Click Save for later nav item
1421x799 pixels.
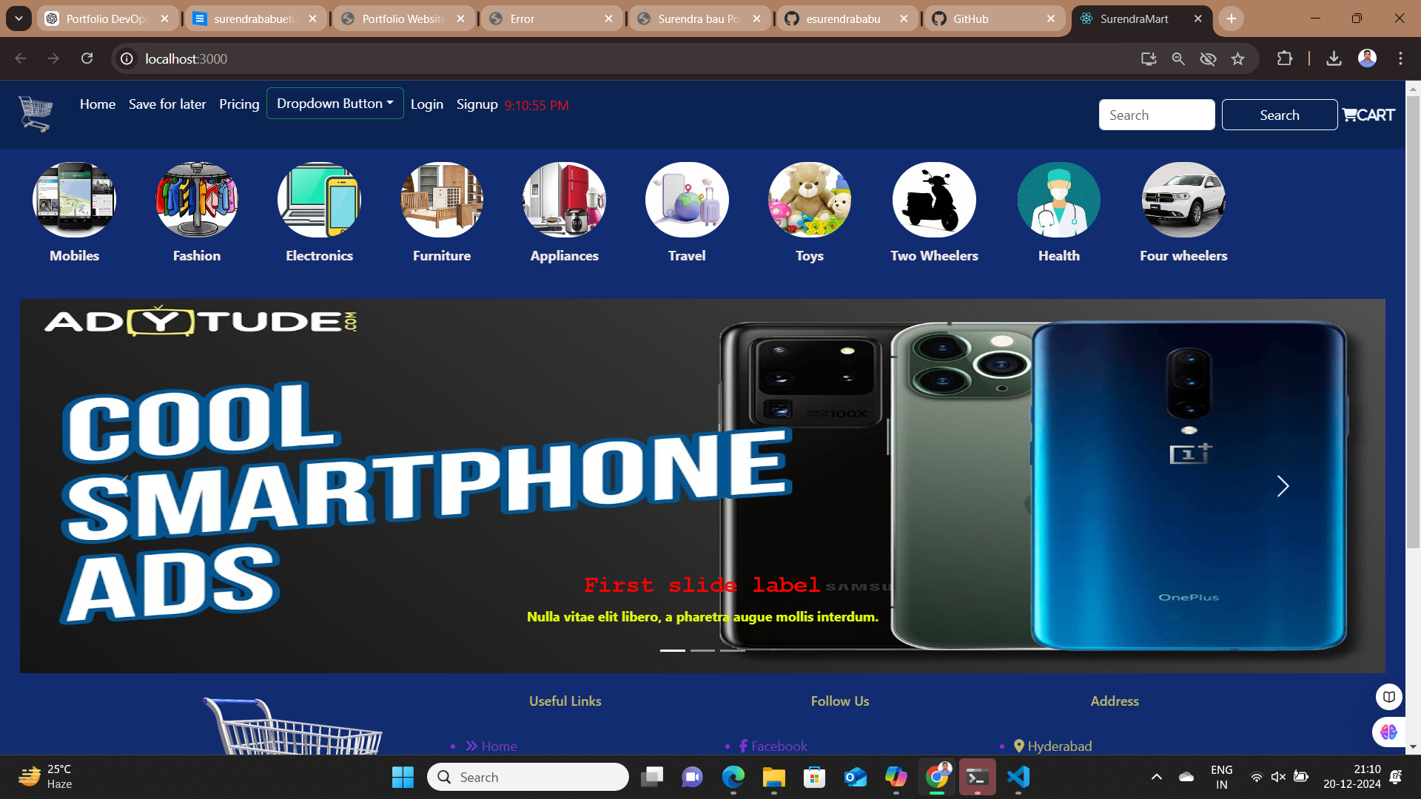(167, 104)
